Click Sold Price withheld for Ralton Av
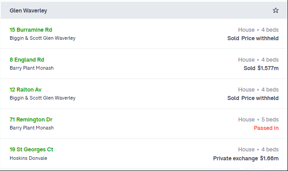The image size is (288, 171). pos(253,98)
